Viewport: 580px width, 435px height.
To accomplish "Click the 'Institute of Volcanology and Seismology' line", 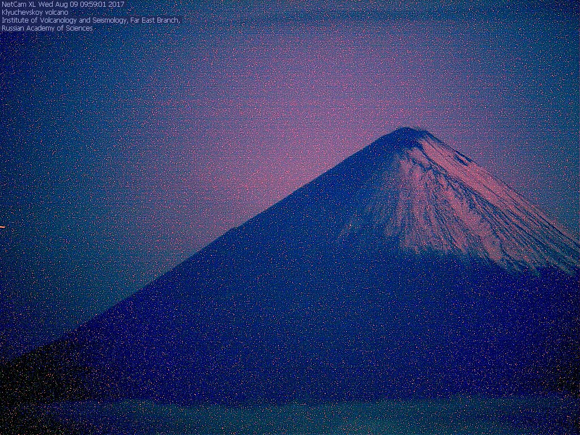I will (x=91, y=20).
